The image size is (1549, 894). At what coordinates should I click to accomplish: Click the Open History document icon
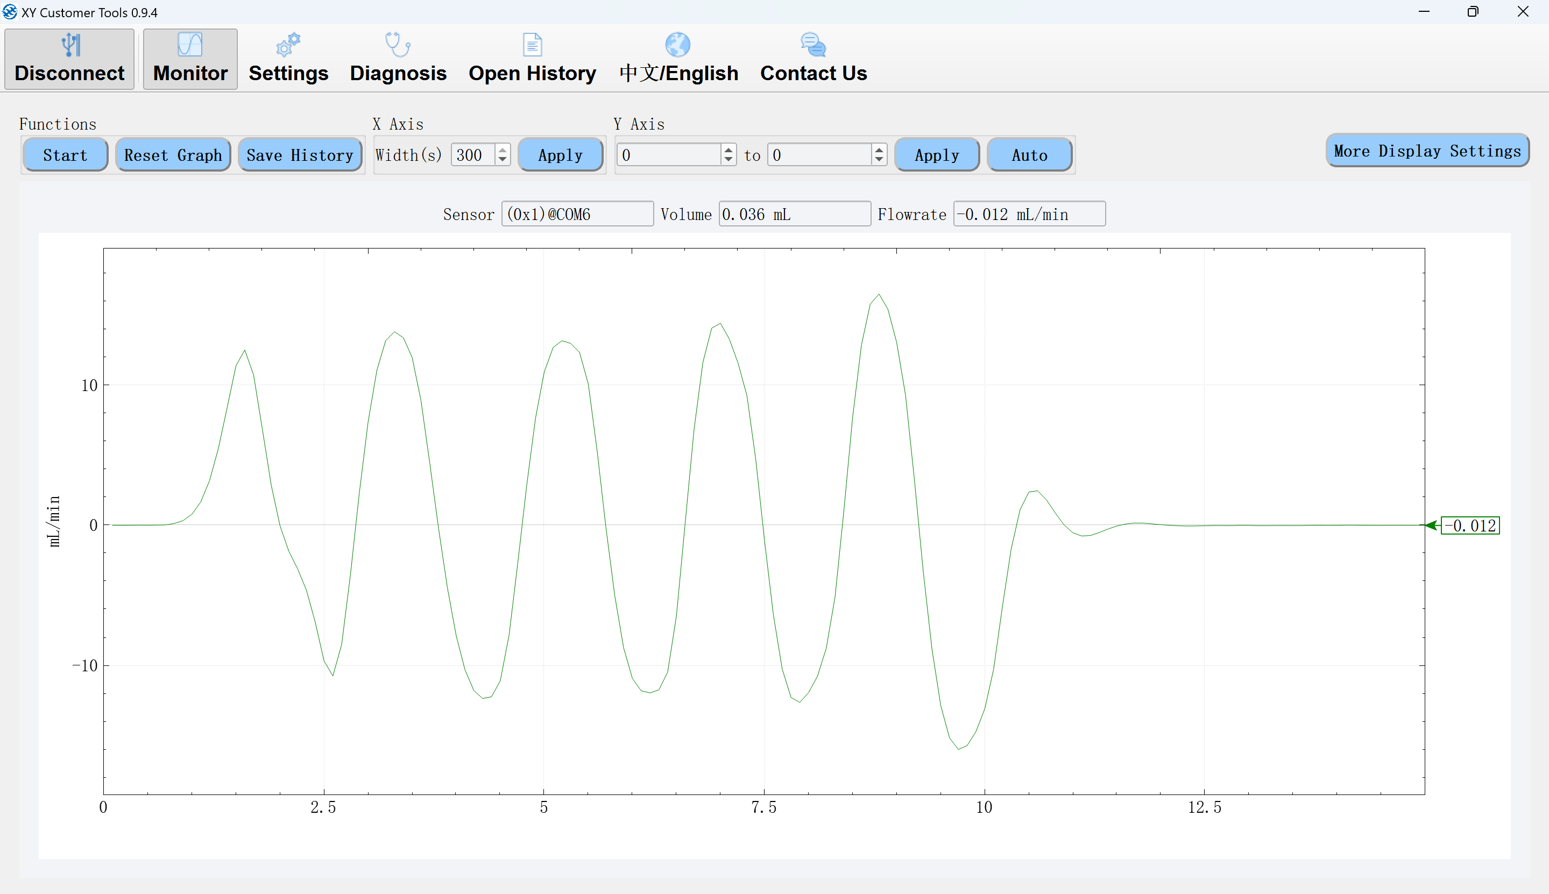(532, 44)
